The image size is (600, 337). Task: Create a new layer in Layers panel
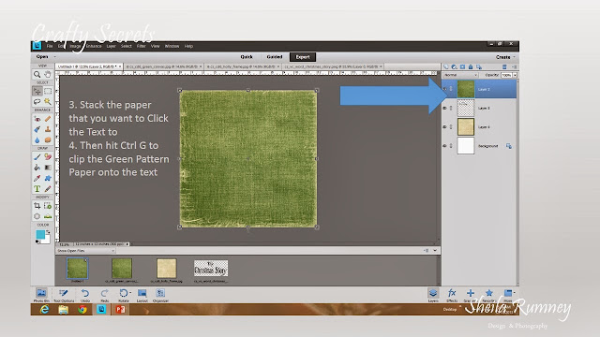pyautogui.click(x=446, y=66)
